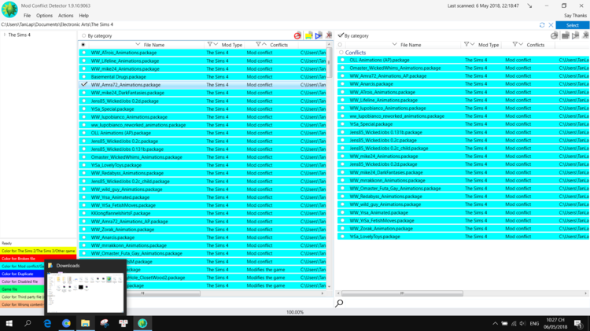Show hidden system tray icons
Image resolution: width=590 pixels, height=331 pixels.
[495, 323]
